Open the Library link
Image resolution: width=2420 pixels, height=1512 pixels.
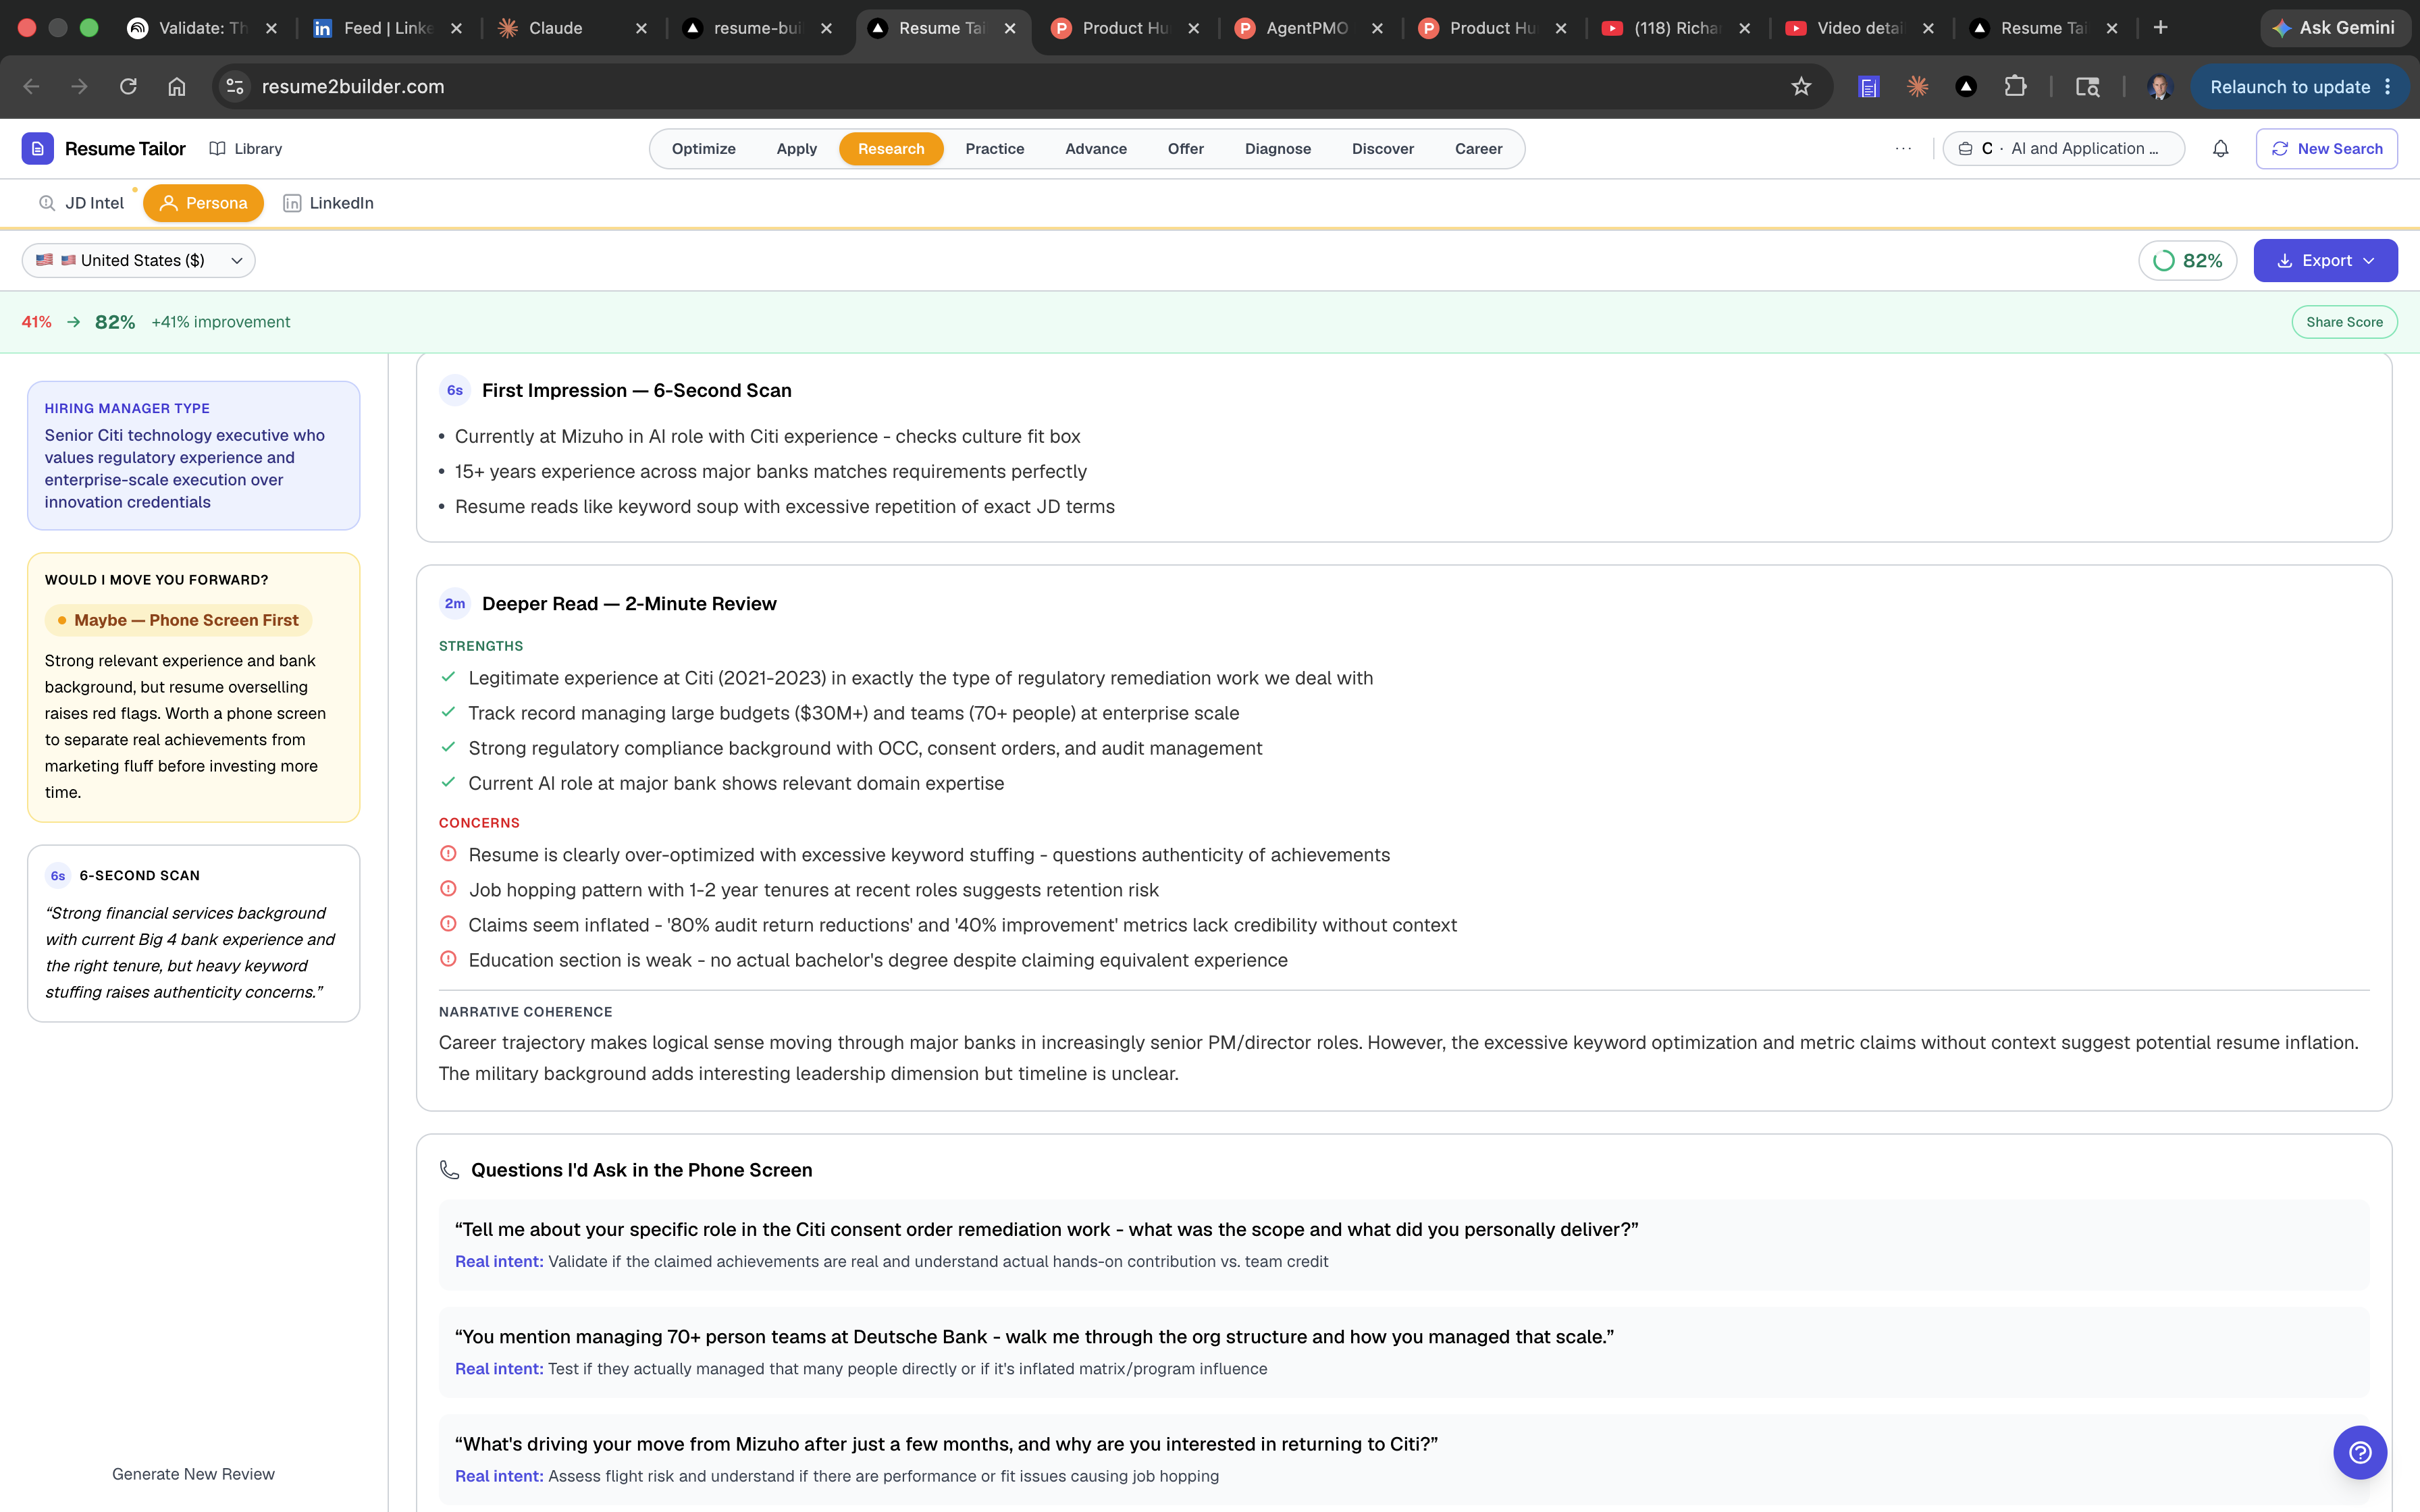pyautogui.click(x=245, y=148)
